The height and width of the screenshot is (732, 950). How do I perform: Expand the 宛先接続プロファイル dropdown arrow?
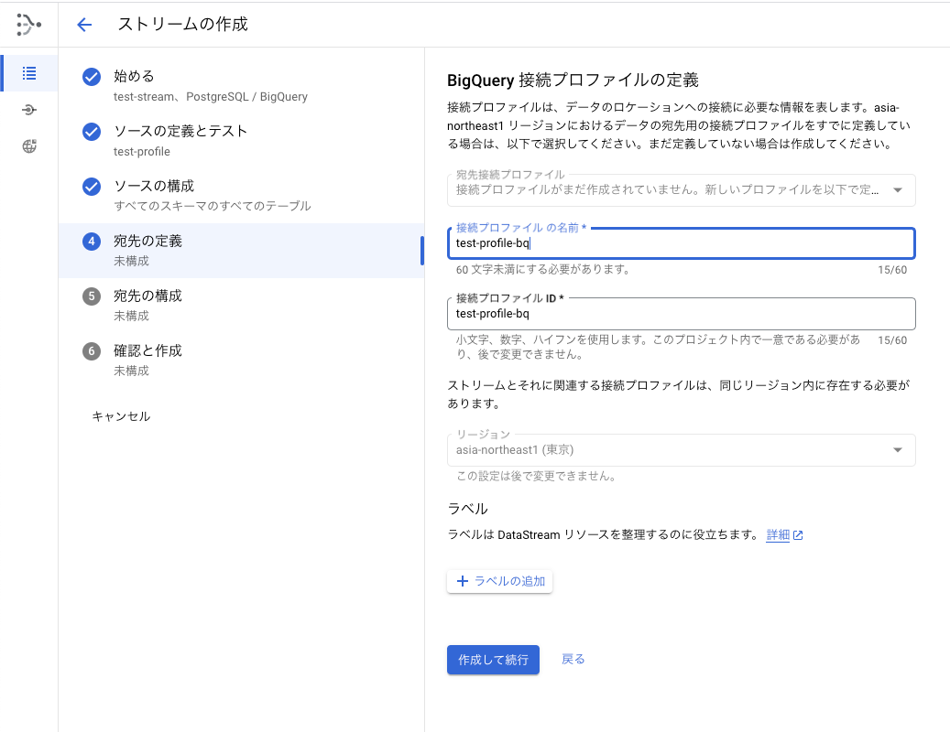coord(898,190)
